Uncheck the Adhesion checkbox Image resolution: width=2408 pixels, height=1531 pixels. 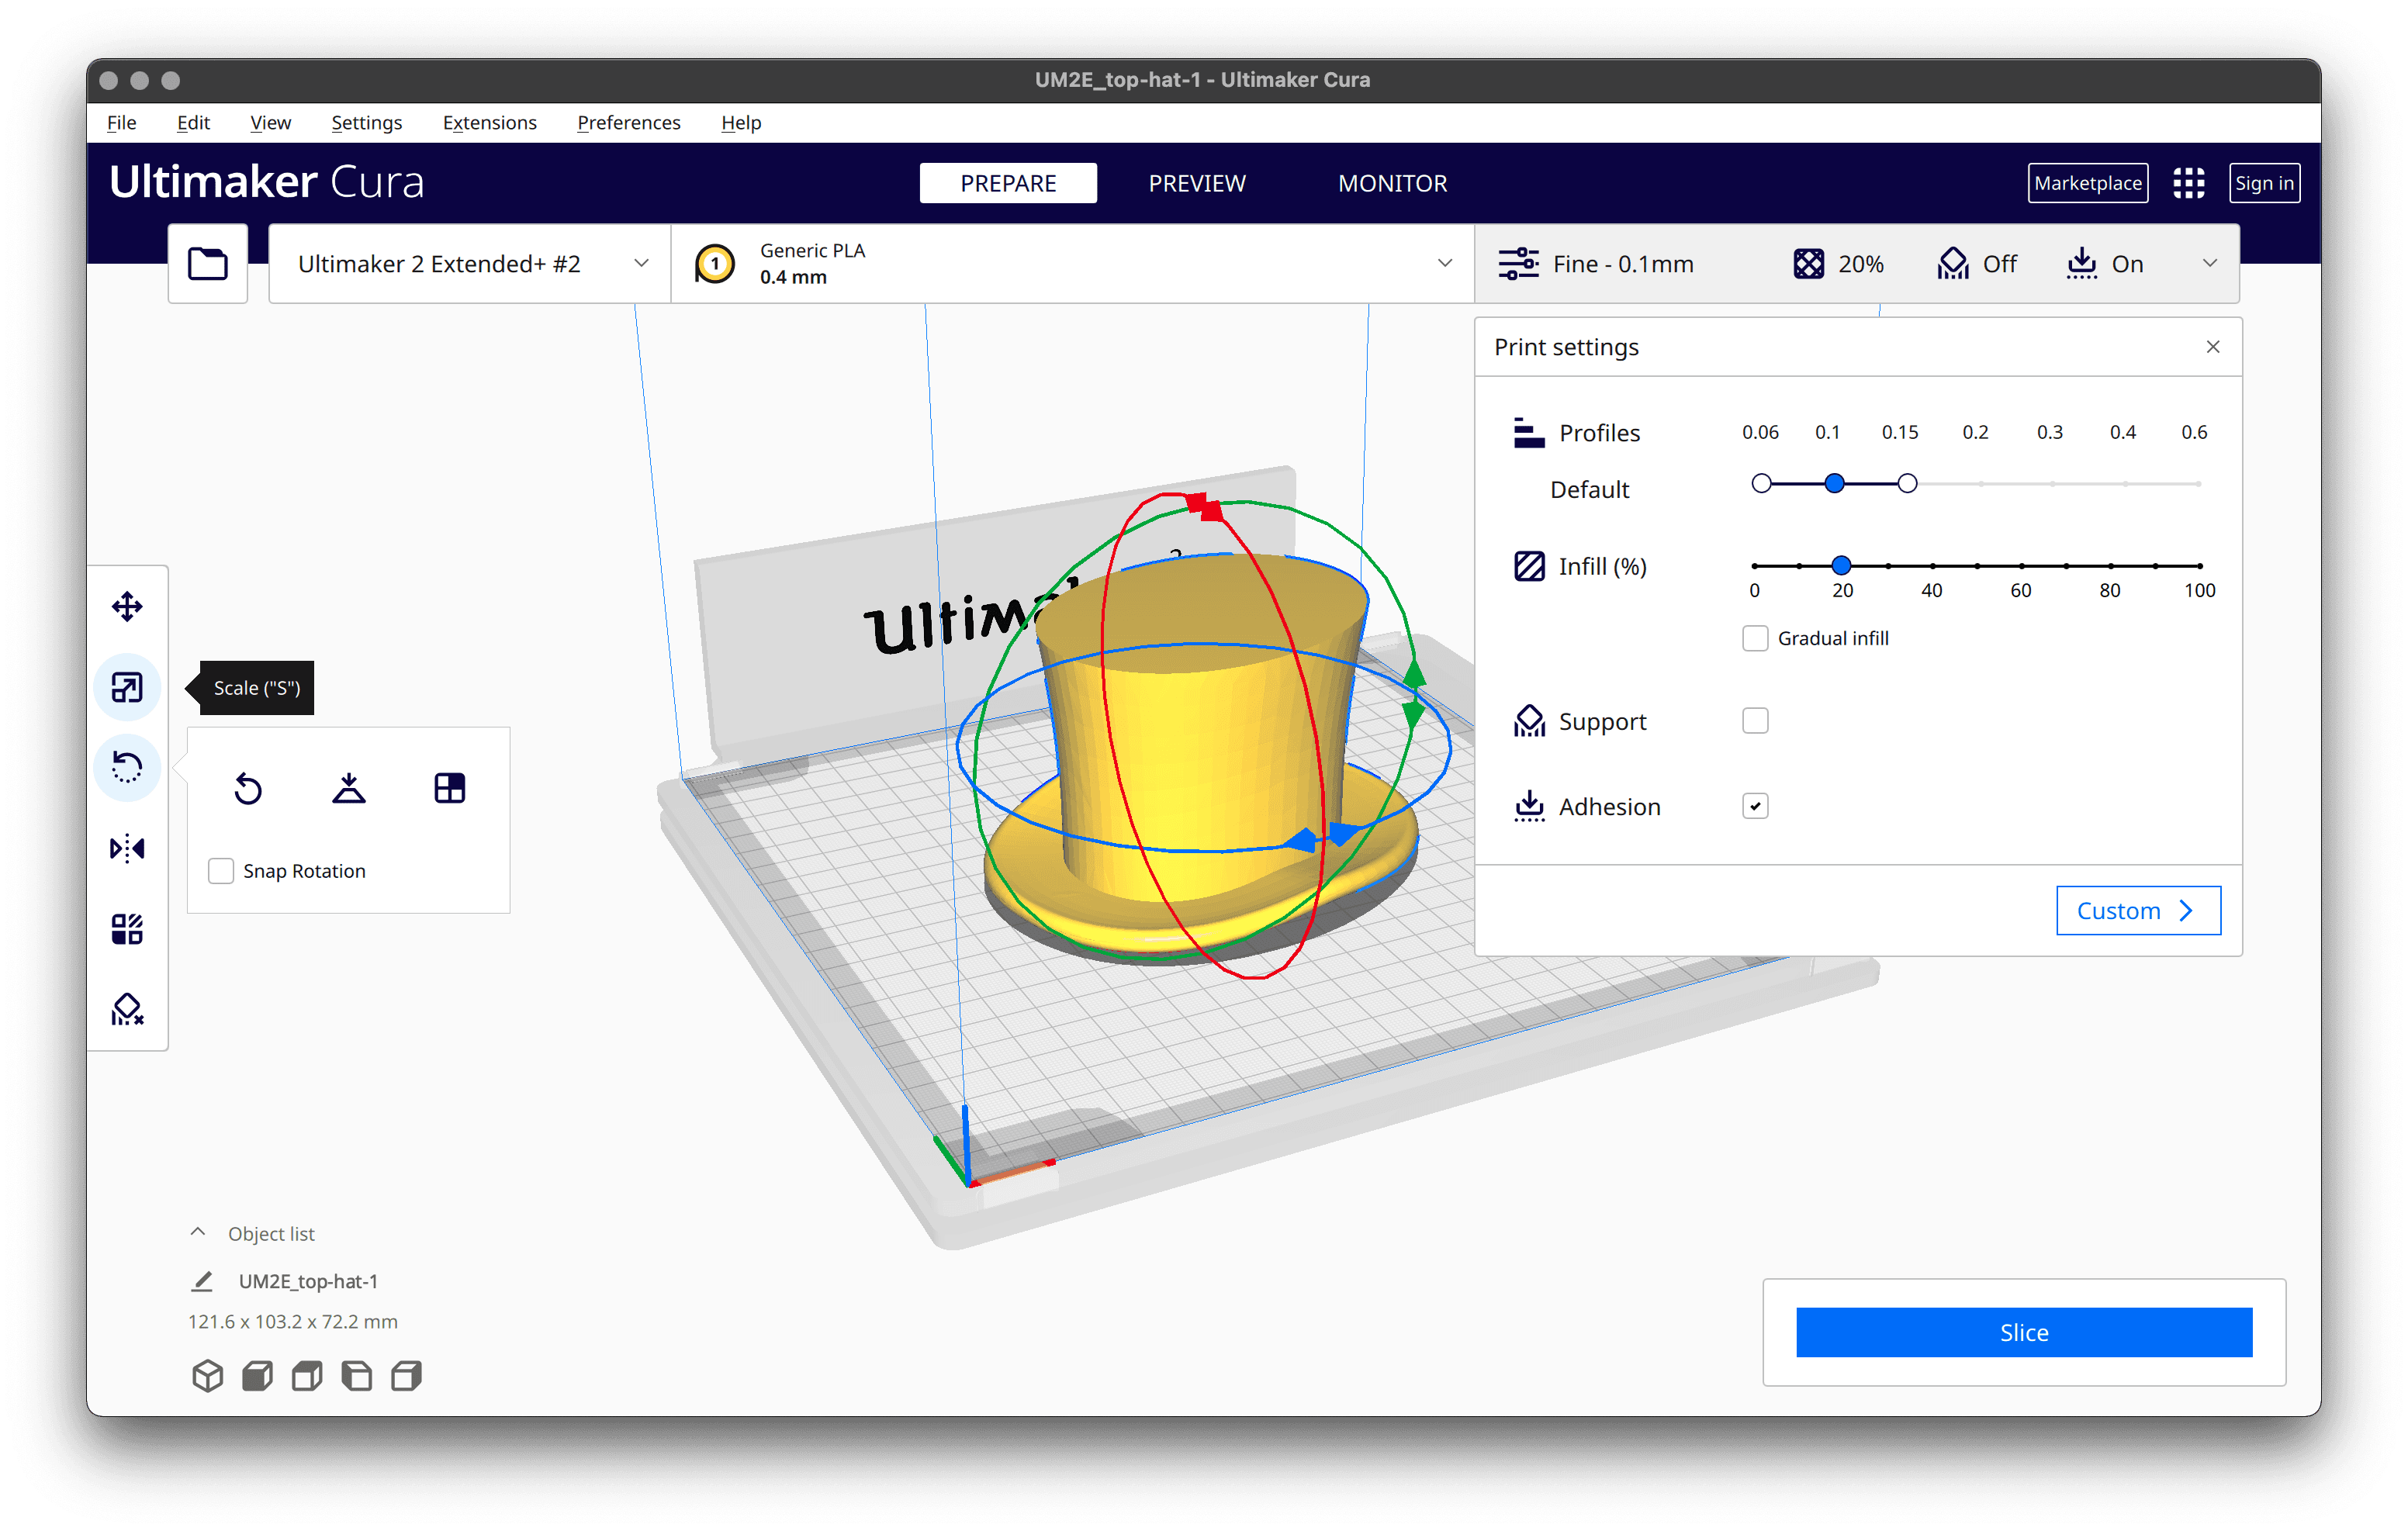1755,806
